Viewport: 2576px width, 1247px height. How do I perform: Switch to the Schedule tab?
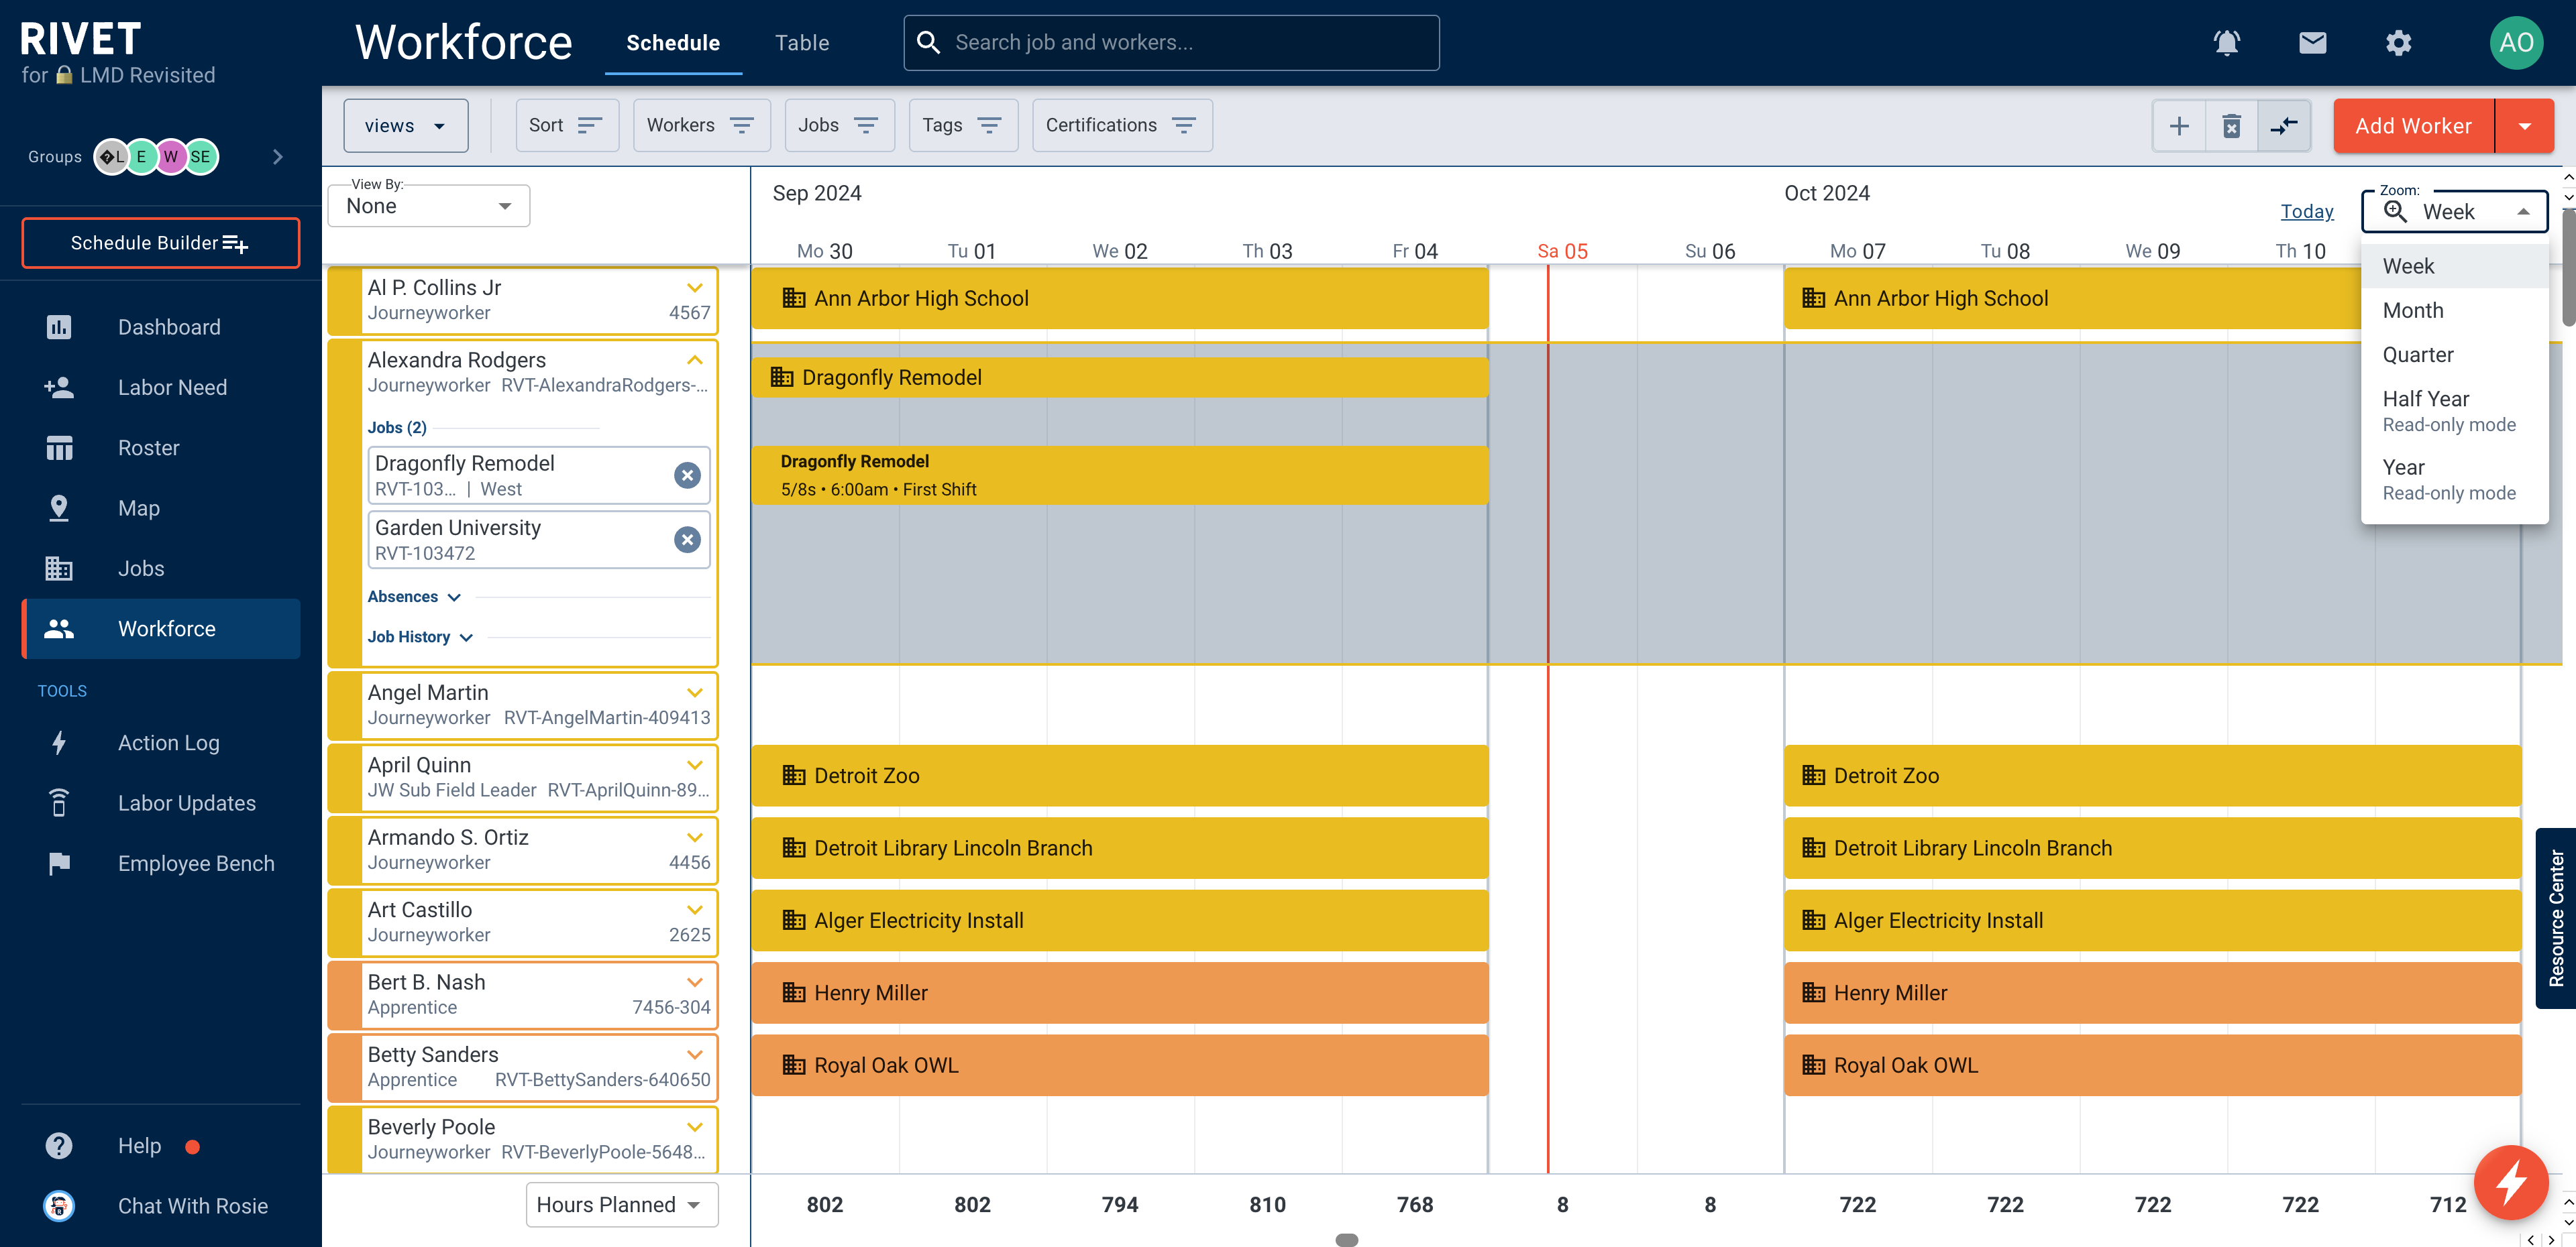[x=673, y=43]
